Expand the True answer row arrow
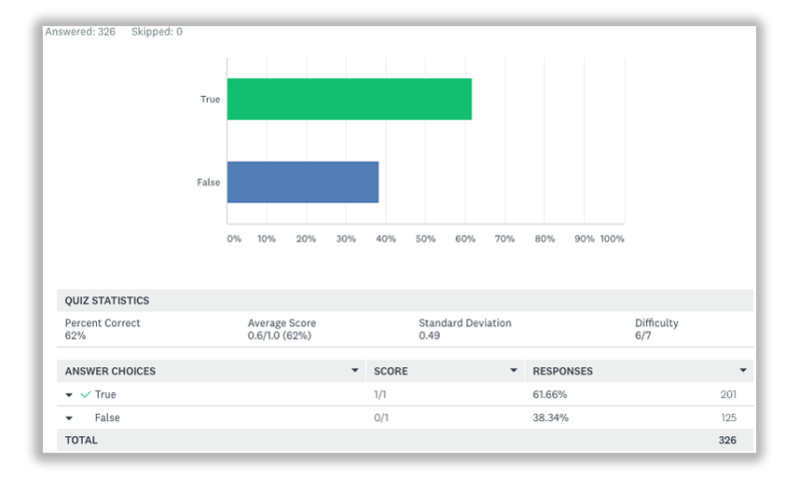This screenshot has height=478, width=799. 69,395
